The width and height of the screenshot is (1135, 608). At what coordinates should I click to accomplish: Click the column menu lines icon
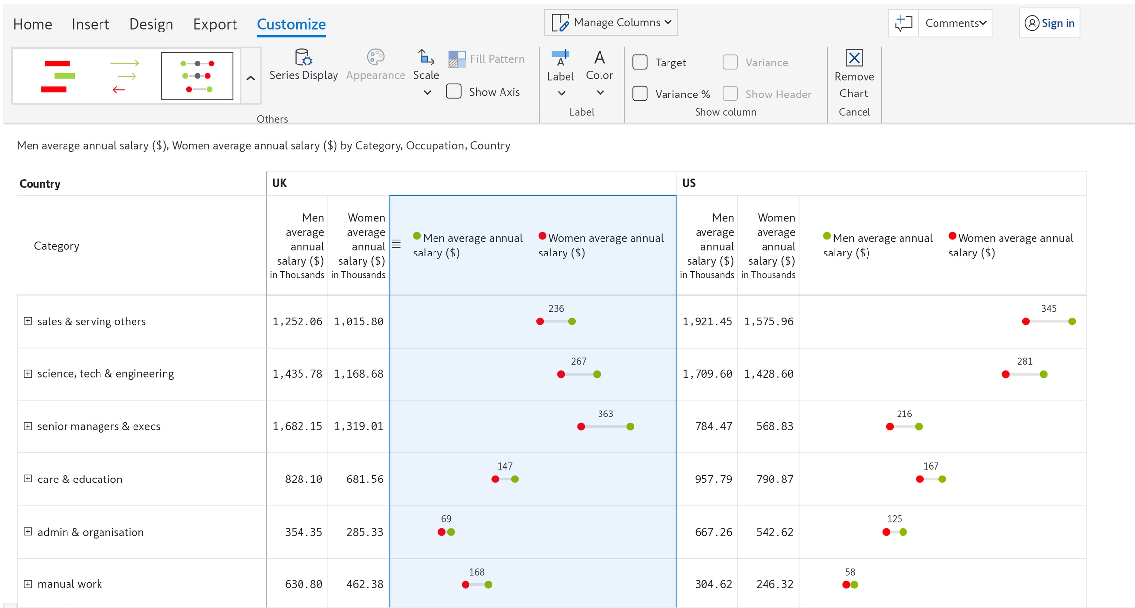click(x=396, y=244)
